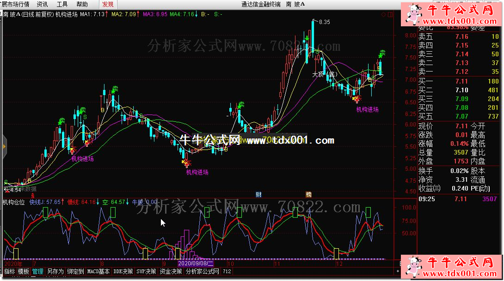This screenshot has width=504, height=281.
Task: Click the green 卖 signal at the far-right candle
Action: (x=381, y=54)
